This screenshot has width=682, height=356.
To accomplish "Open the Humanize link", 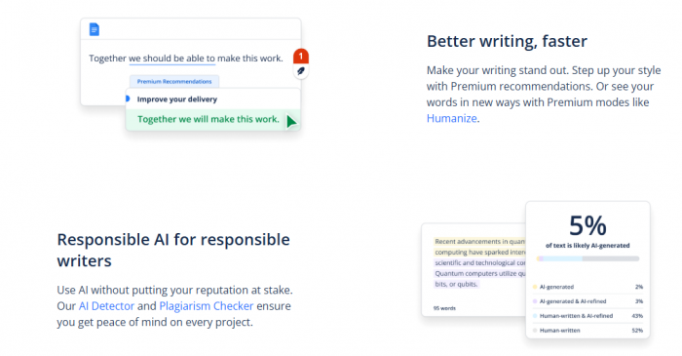I will (451, 118).
